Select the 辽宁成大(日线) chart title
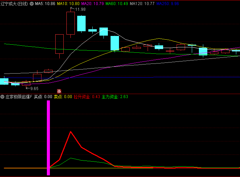 pos(14,4)
